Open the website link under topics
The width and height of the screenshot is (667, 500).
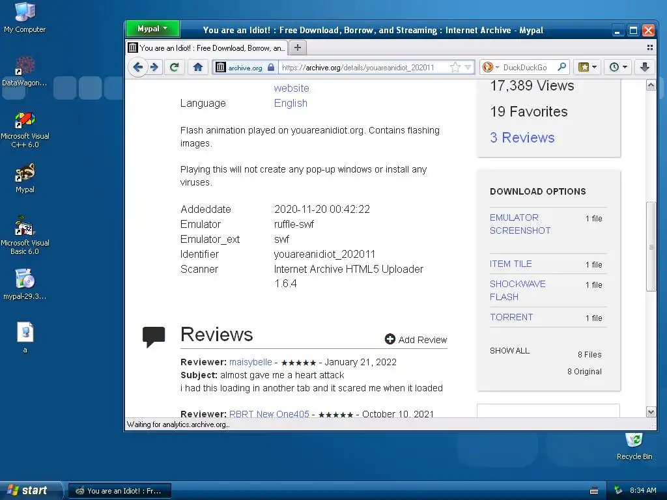(x=291, y=88)
